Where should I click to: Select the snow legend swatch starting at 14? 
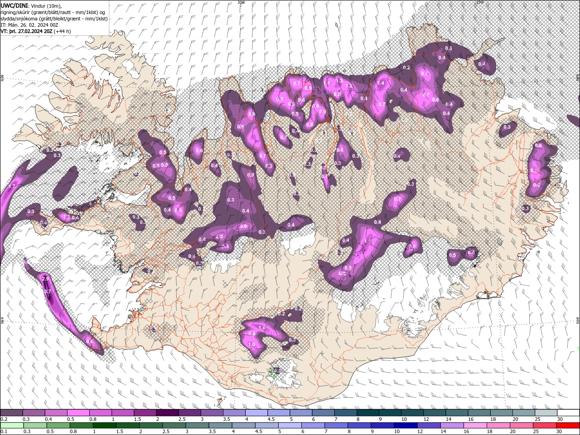[456, 413]
